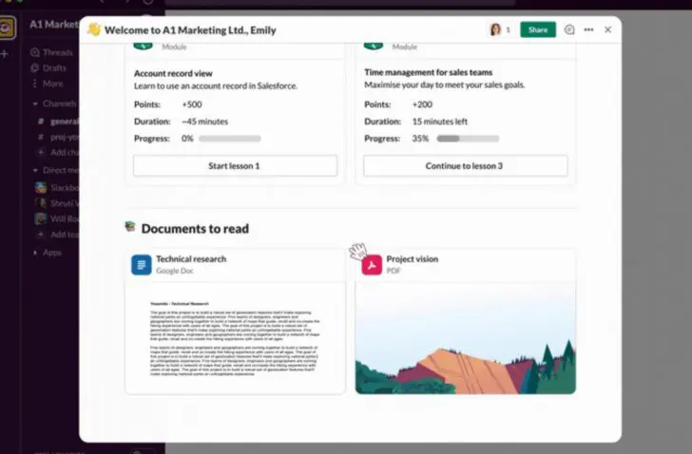Click the A1 Marketing workspace name
The width and height of the screenshot is (692, 454).
[x=54, y=25]
